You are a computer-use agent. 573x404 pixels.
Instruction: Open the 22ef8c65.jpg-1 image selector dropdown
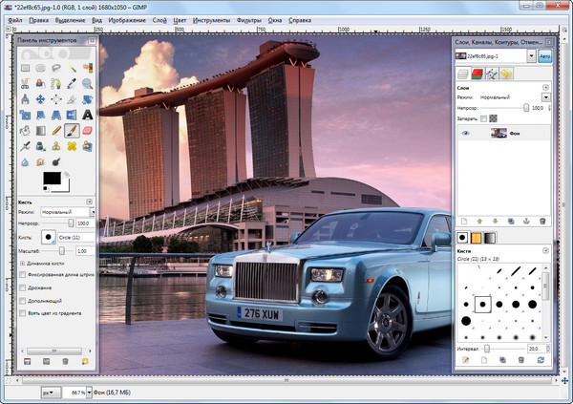coord(530,56)
